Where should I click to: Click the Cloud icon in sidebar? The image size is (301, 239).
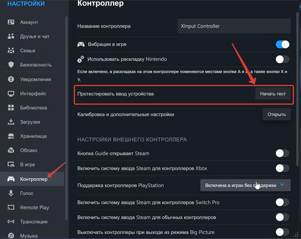(11, 150)
